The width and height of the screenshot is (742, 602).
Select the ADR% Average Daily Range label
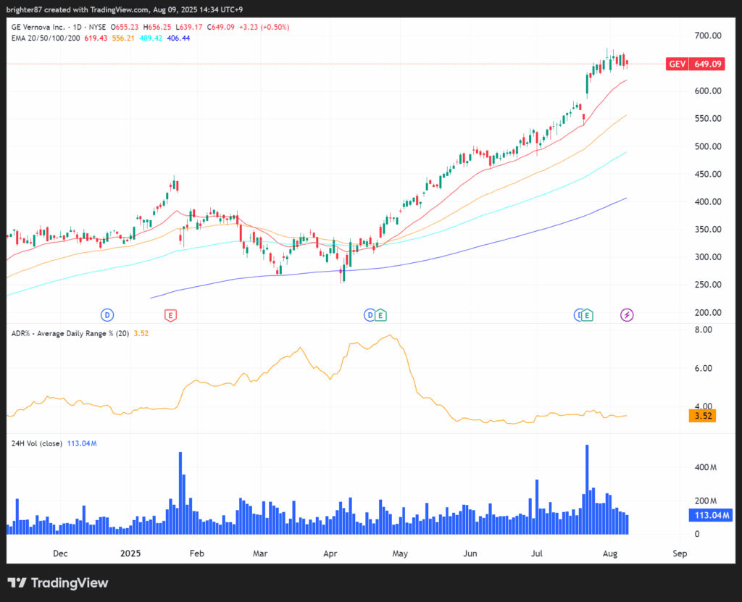70,334
